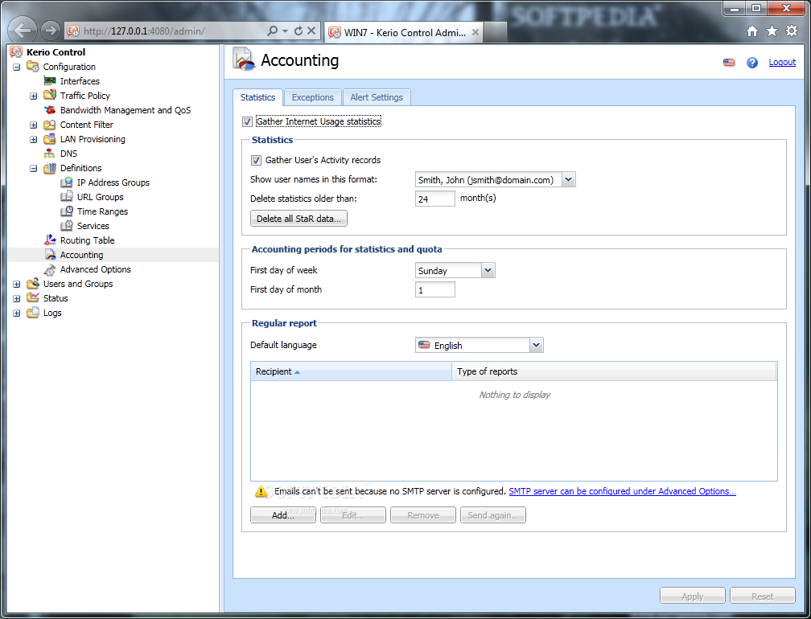This screenshot has height=619, width=811.
Task: Expand the Logs node
Action: point(17,313)
